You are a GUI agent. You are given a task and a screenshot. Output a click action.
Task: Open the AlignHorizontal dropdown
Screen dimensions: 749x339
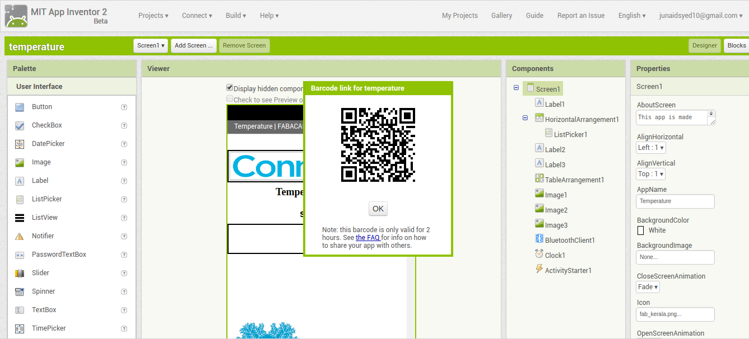click(x=651, y=148)
